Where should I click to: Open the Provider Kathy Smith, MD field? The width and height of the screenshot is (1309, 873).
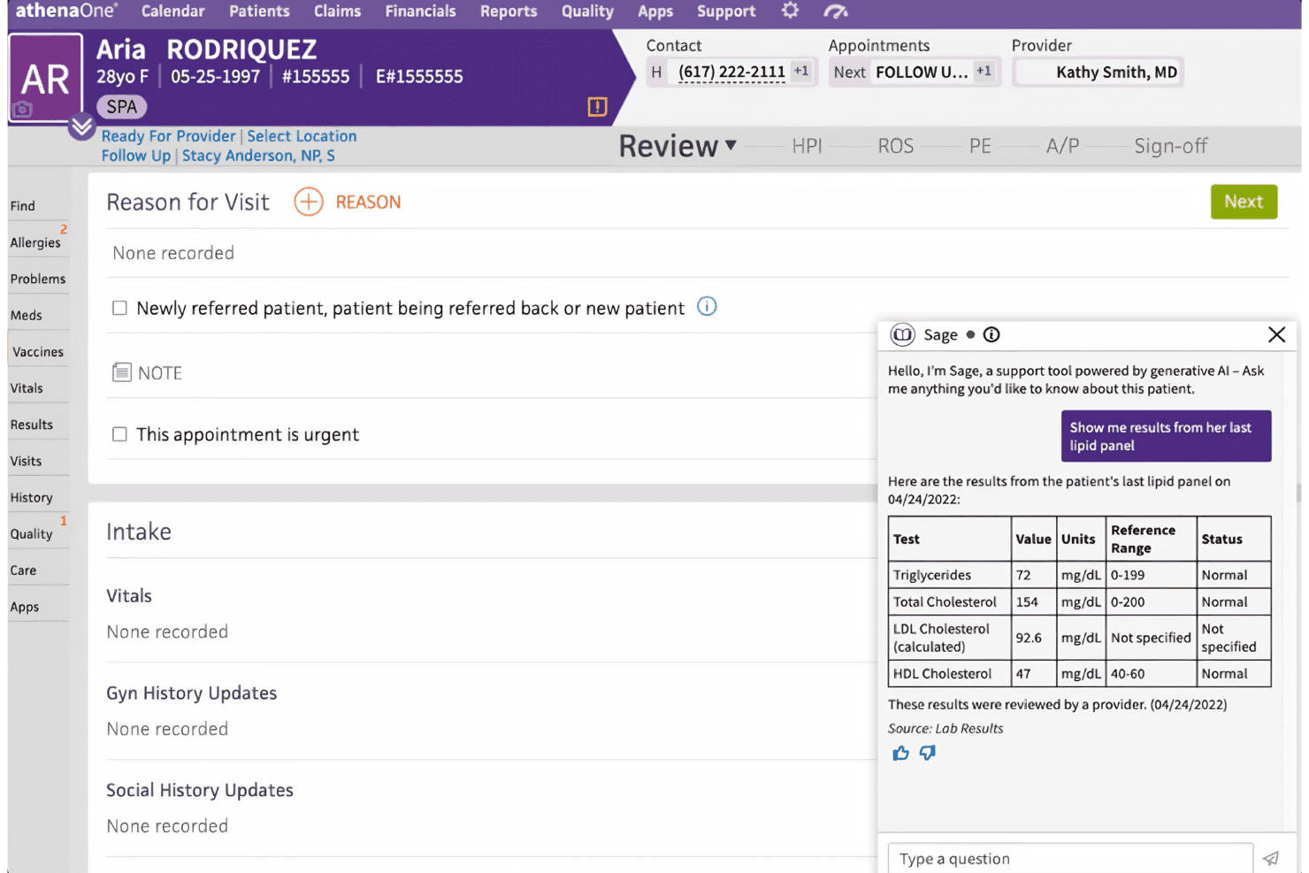[x=1098, y=73]
